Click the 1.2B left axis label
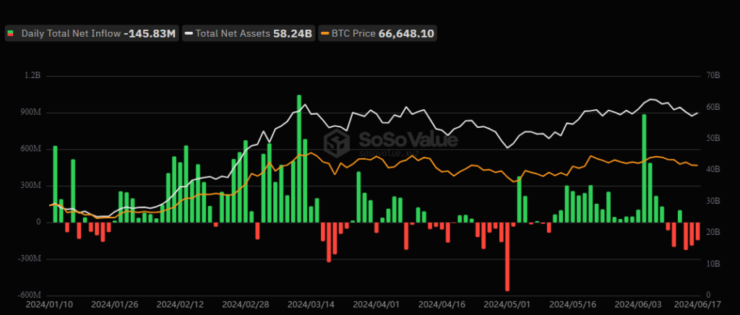 tap(33, 75)
